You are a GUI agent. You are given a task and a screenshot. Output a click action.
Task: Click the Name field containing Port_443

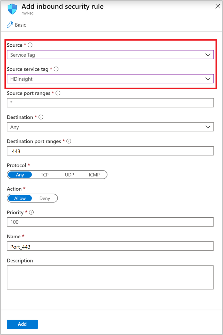coord(110,246)
